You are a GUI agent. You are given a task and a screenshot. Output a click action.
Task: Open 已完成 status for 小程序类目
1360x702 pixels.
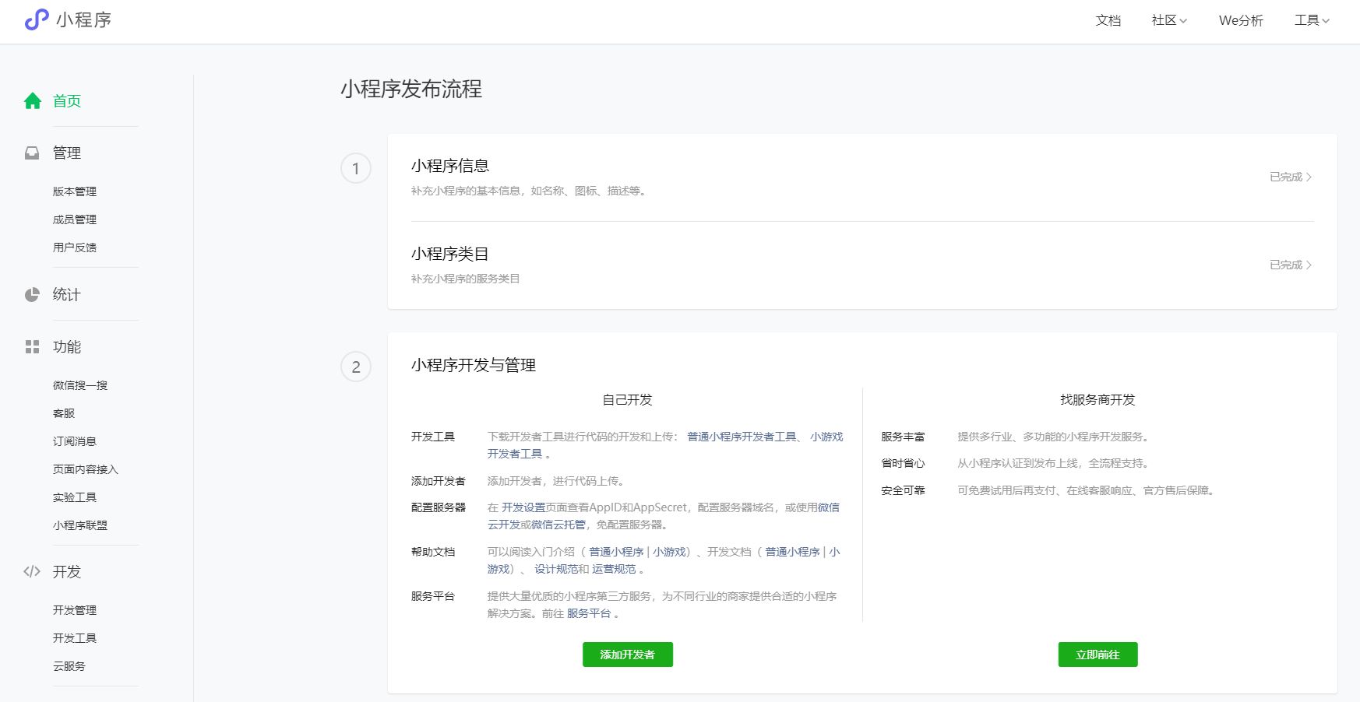(x=1291, y=265)
